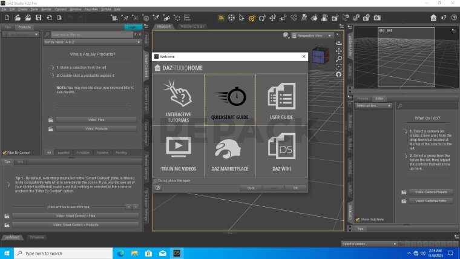Open the Sort by Name dropdown
The image size is (460, 259).
(x=92, y=42)
